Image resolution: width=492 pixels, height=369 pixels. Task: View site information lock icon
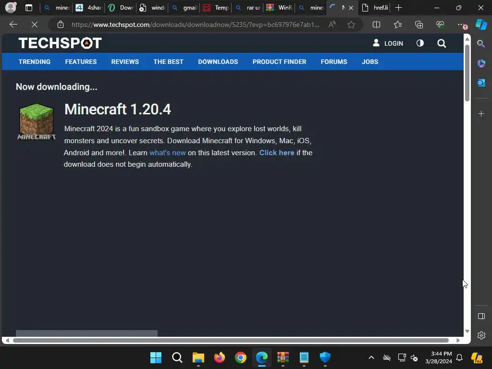pos(61,25)
